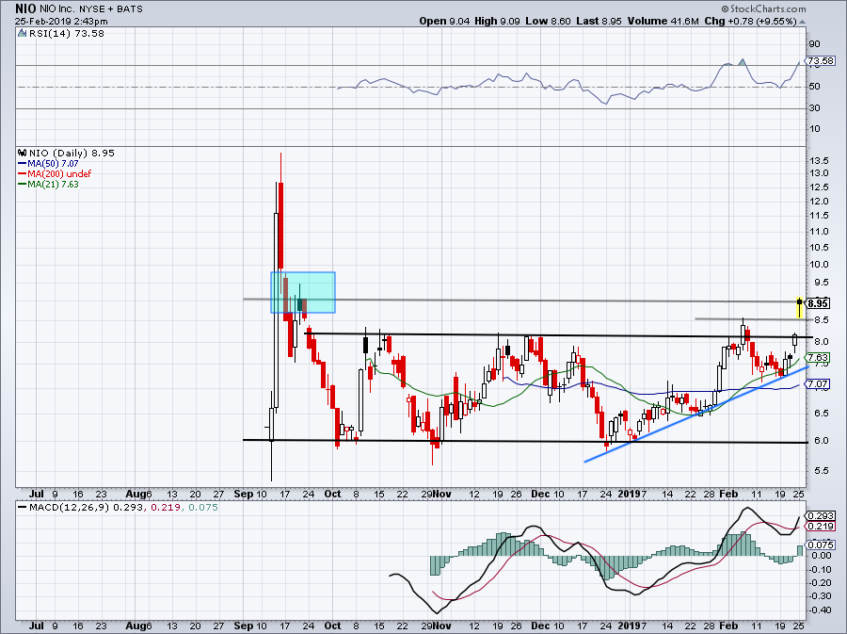Click the 6.0 price axis label
The width and height of the screenshot is (847, 634).
(821, 441)
